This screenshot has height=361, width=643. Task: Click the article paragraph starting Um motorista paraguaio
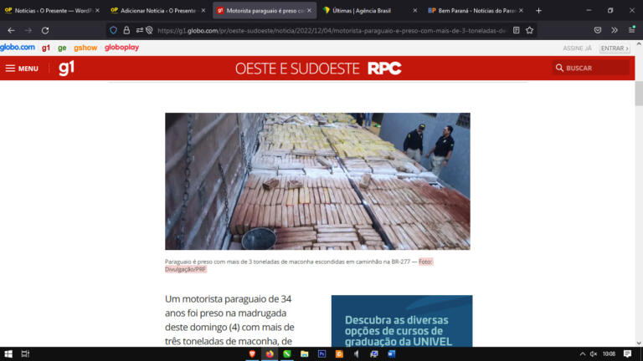click(x=229, y=320)
